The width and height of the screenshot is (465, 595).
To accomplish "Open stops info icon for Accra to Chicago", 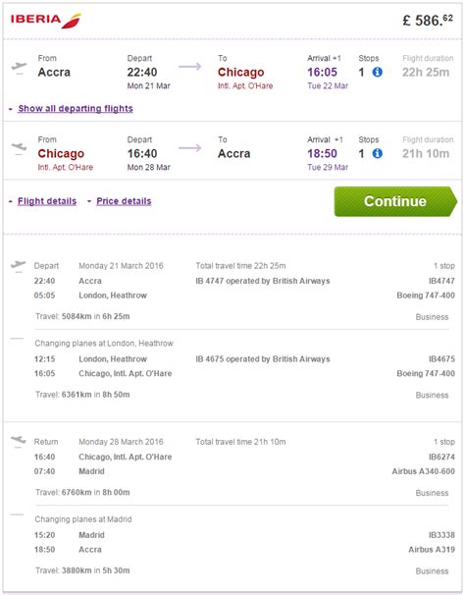I will point(377,72).
